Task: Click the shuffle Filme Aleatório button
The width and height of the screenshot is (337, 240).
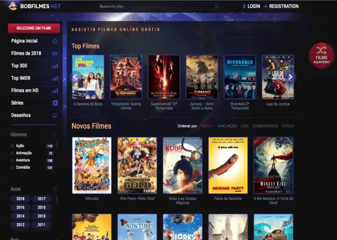Action: click(x=322, y=56)
